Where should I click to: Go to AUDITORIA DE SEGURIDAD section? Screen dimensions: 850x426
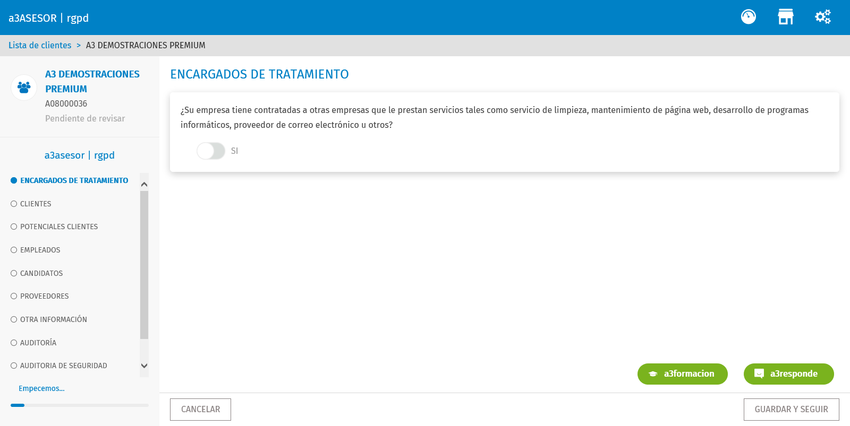[x=59, y=366]
